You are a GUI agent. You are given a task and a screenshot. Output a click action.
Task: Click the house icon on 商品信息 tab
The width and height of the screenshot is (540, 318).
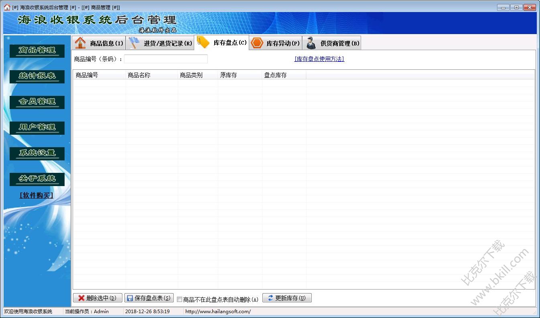click(80, 42)
